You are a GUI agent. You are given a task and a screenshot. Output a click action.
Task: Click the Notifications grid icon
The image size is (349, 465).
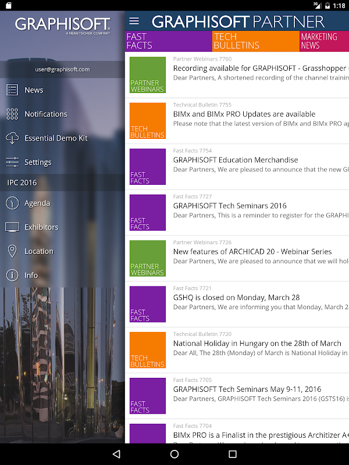coord(12,114)
